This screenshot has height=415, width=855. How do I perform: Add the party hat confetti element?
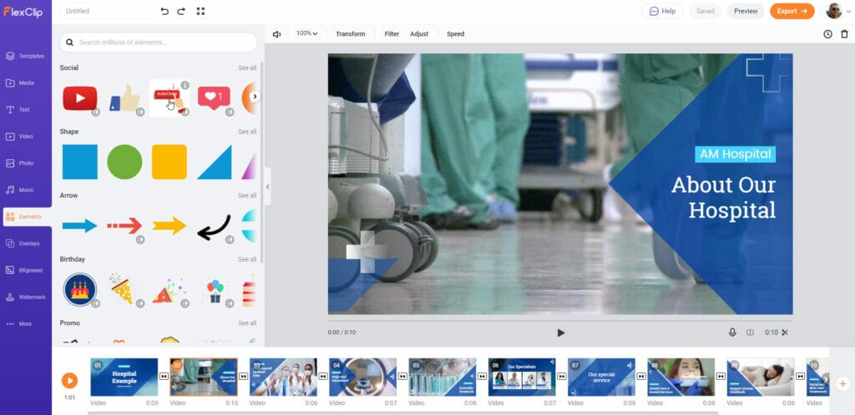click(168, 291)
